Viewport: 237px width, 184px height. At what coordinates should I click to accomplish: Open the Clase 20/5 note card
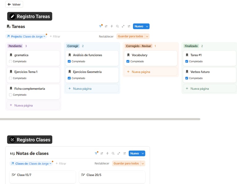click(112, 177)
